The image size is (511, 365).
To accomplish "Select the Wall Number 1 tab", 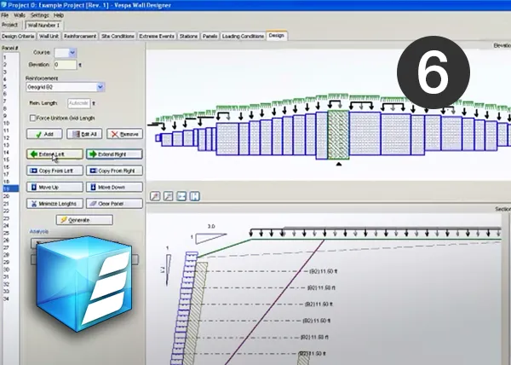I will click(x=43, y=26).
